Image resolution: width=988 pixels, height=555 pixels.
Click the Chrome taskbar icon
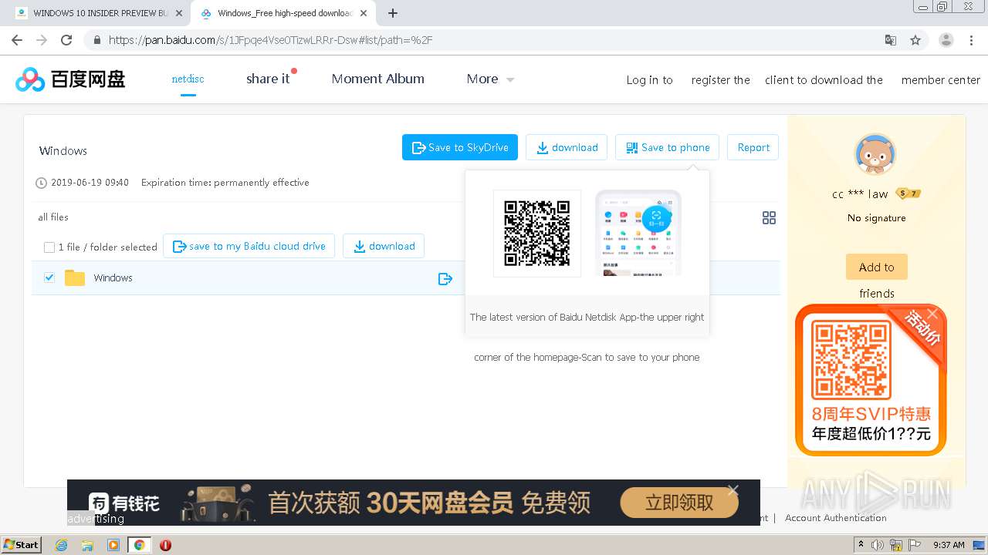(x=139, y=545)
